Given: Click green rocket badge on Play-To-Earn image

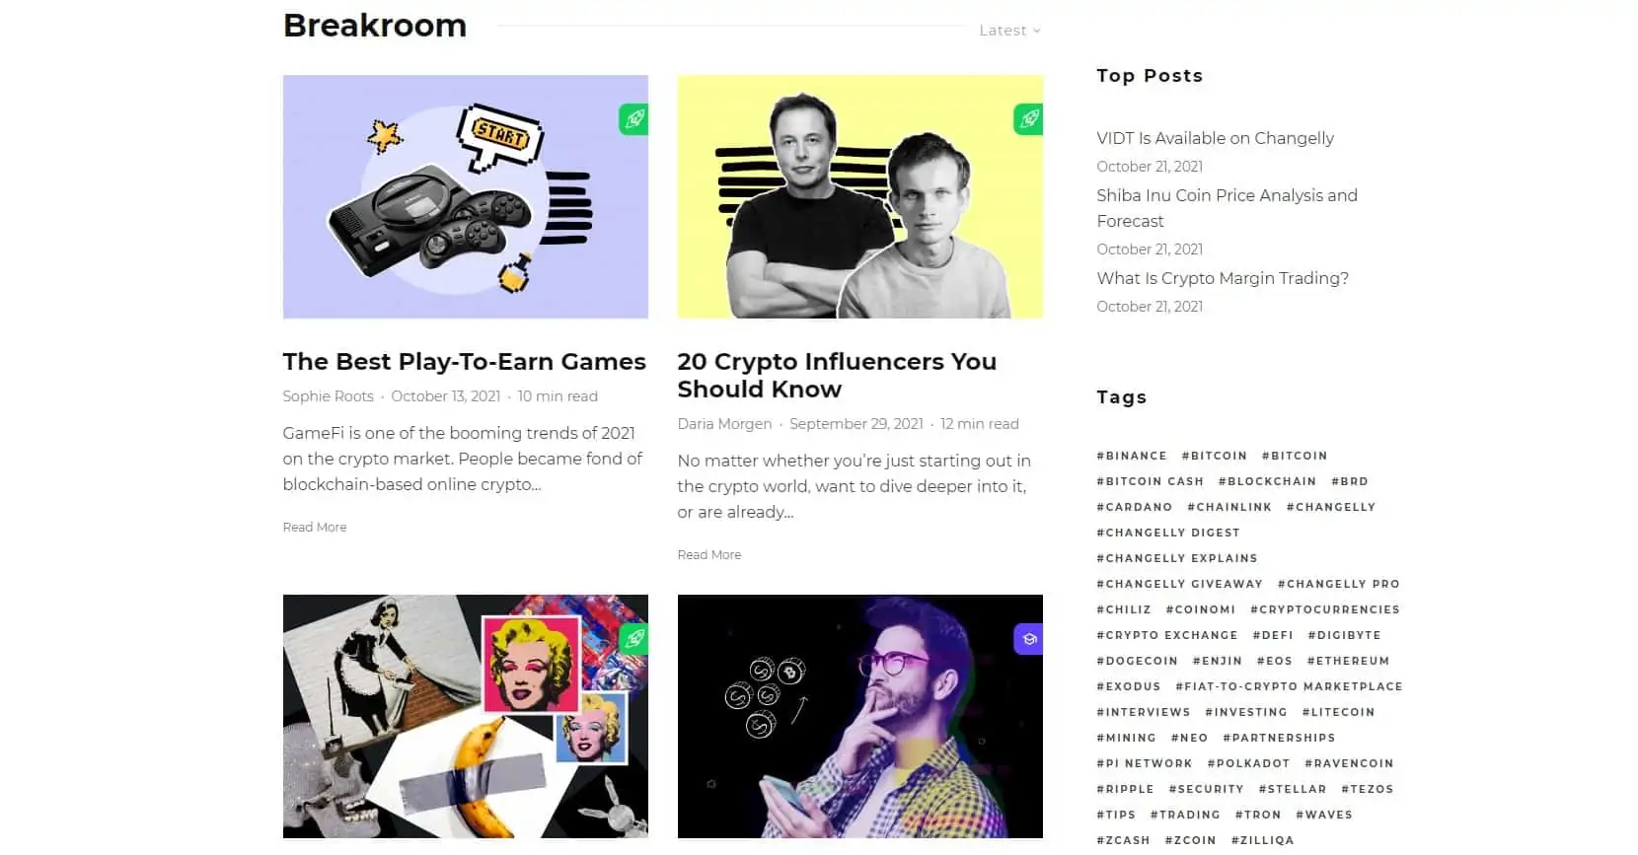Looking at the screenshot, I should [633, 119].
